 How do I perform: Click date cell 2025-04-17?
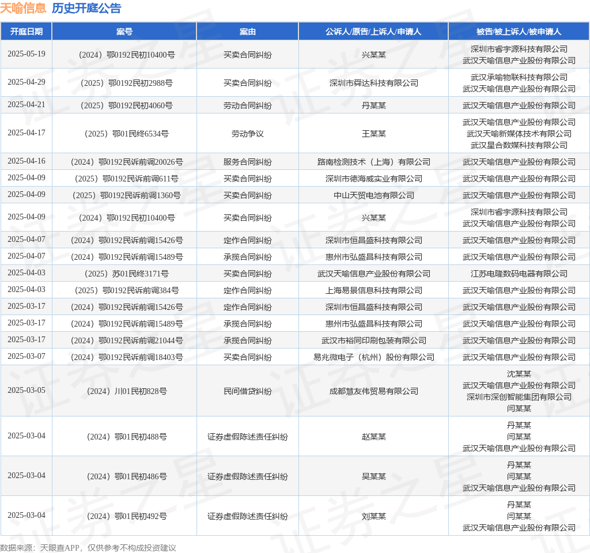(27, 133)
